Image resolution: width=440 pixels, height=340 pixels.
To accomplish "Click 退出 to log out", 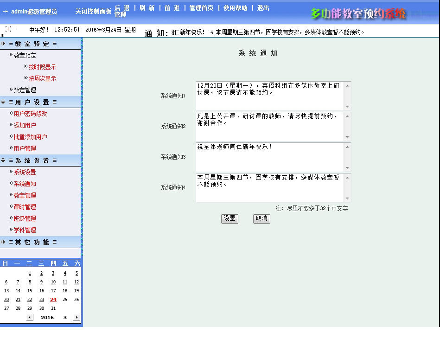I will pos(263,8).
